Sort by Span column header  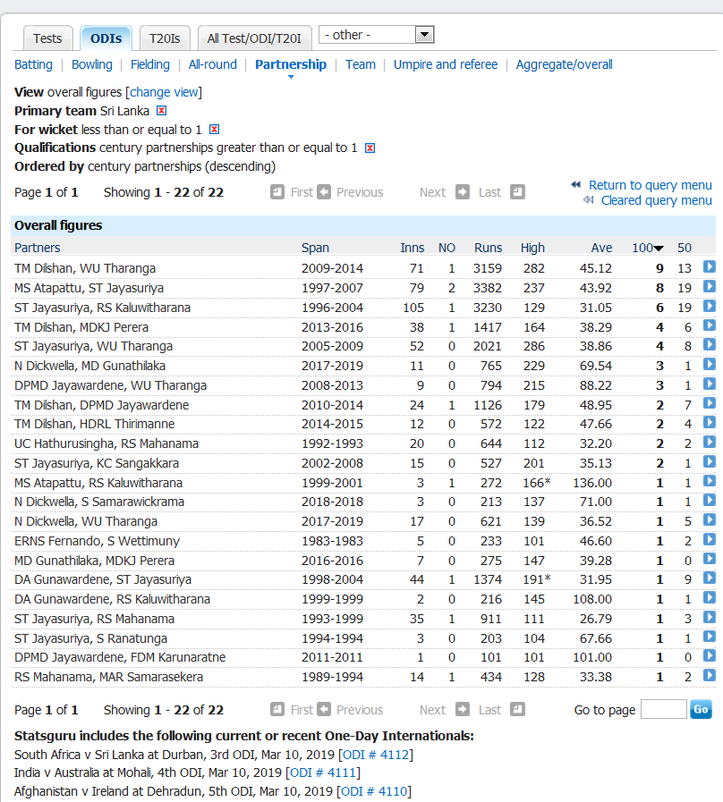[315, 248]
